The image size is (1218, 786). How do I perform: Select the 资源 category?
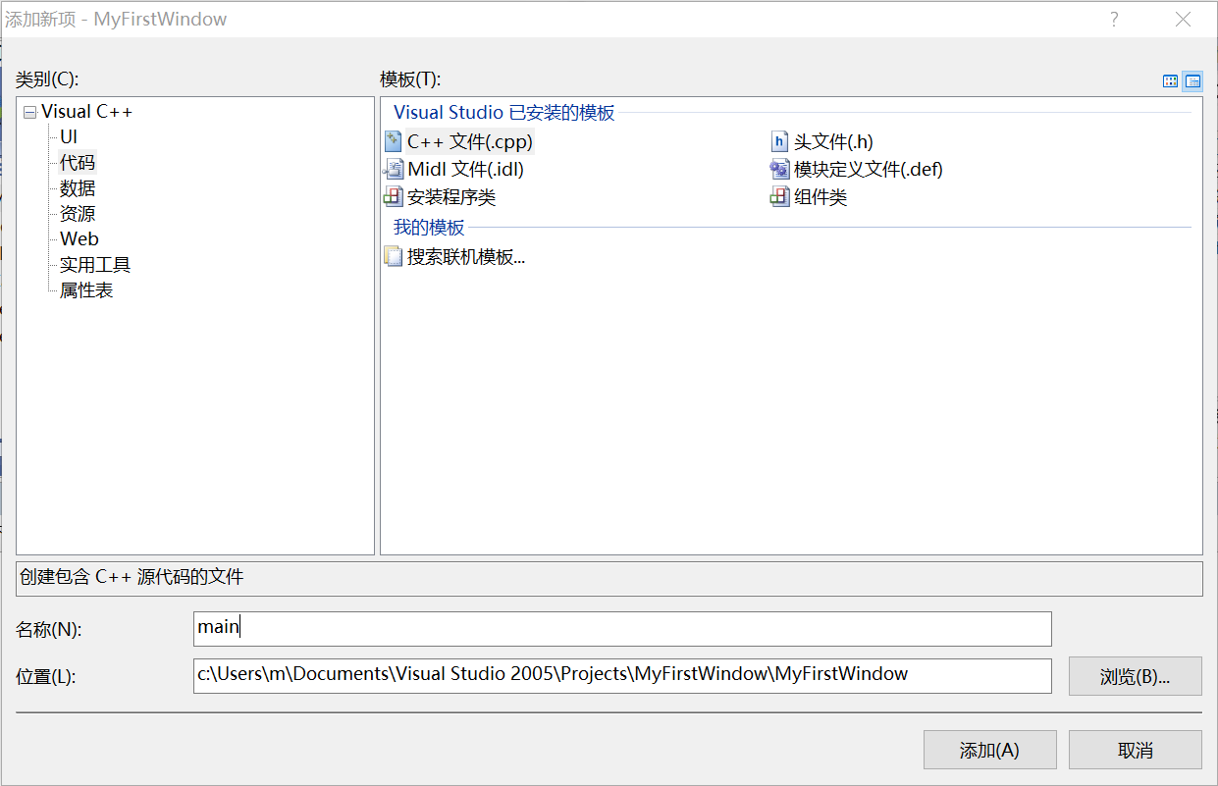(x=78, y=214)
